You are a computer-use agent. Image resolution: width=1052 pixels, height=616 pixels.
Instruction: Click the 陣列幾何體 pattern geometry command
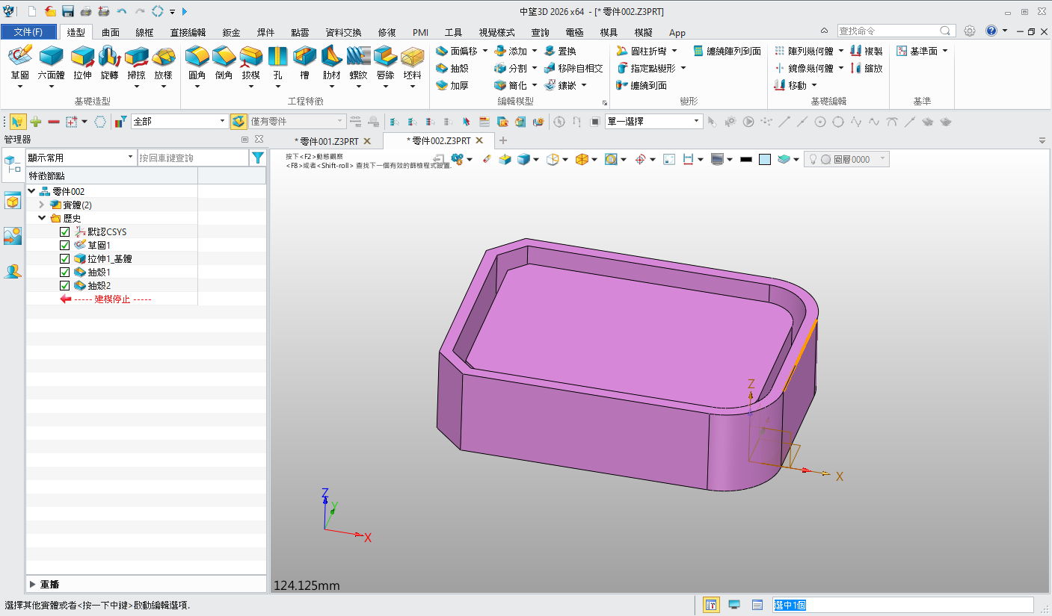pyautogui.click(x=804, y=51)
